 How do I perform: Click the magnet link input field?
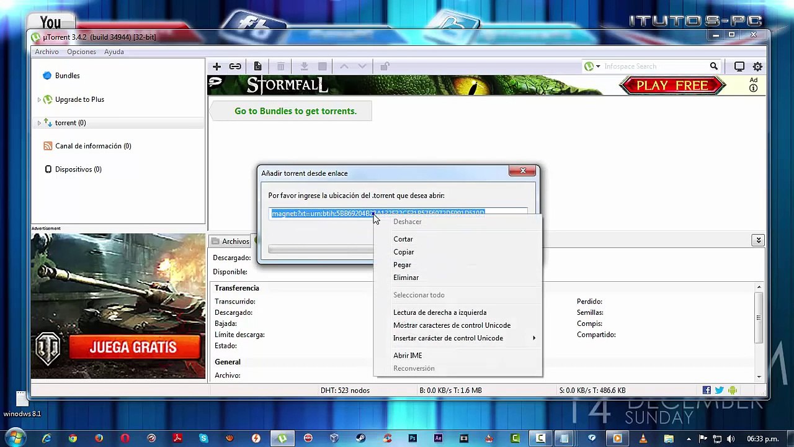[398, 214]
